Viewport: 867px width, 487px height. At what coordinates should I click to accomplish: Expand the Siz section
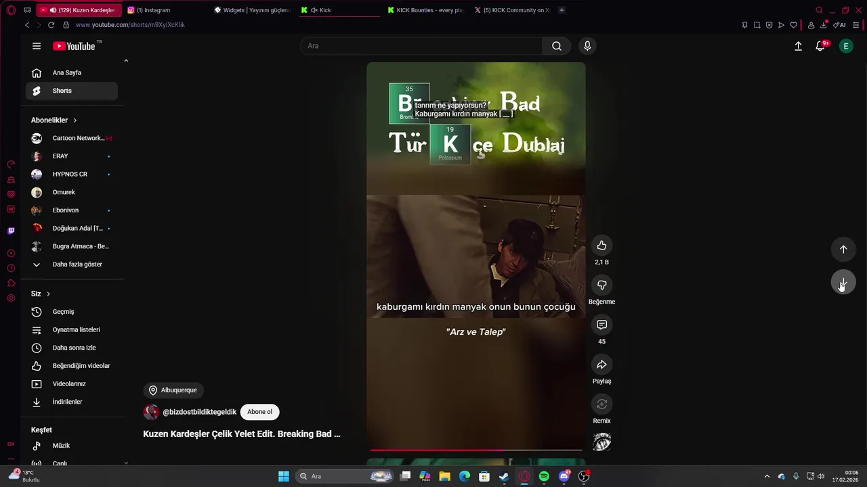point(41,294)
